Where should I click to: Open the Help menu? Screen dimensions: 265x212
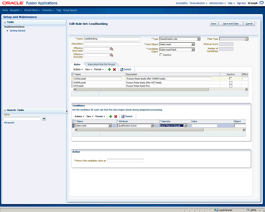(x=231, y=3)
